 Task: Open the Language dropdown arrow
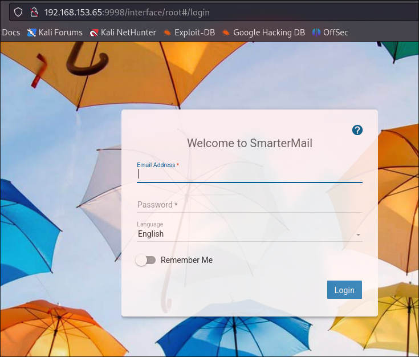pyautogui.click(x=359, y=235)
